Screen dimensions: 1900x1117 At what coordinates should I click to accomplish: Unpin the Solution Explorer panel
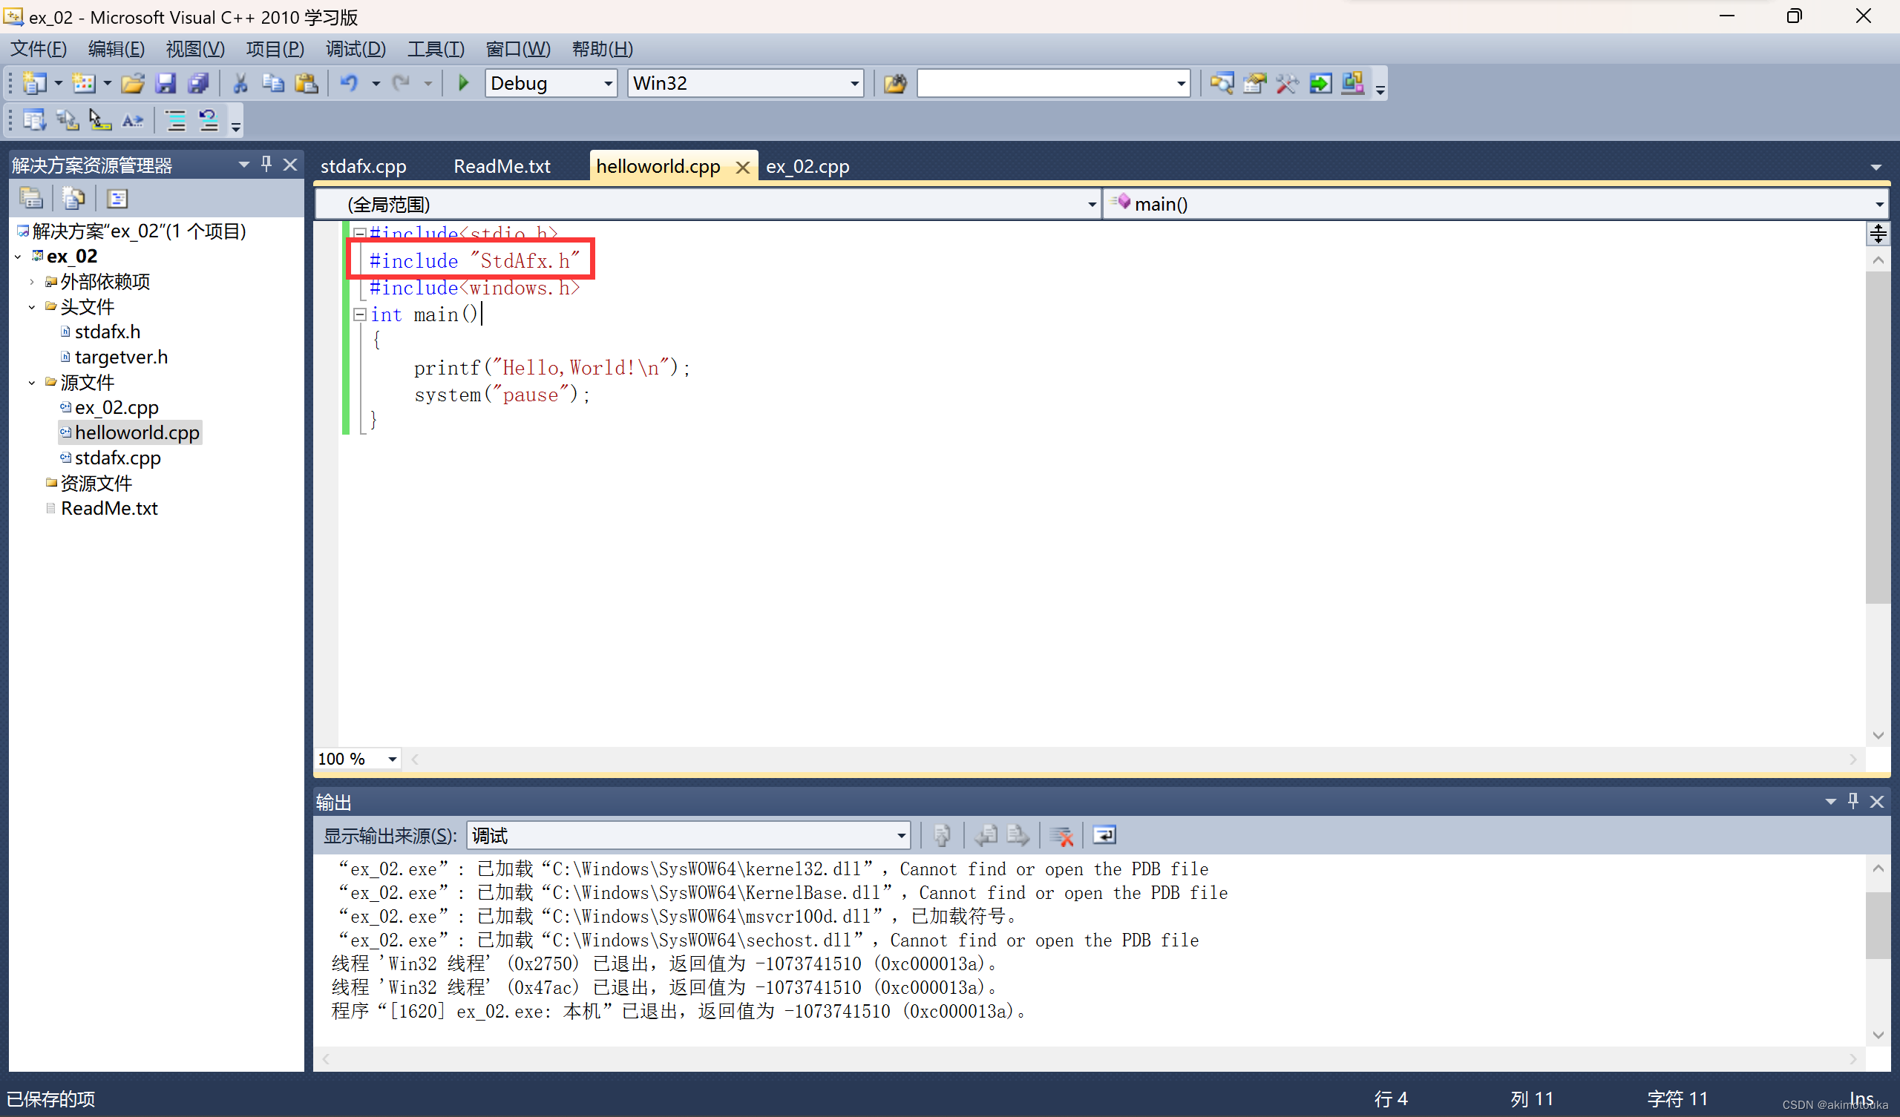(266, 165)
